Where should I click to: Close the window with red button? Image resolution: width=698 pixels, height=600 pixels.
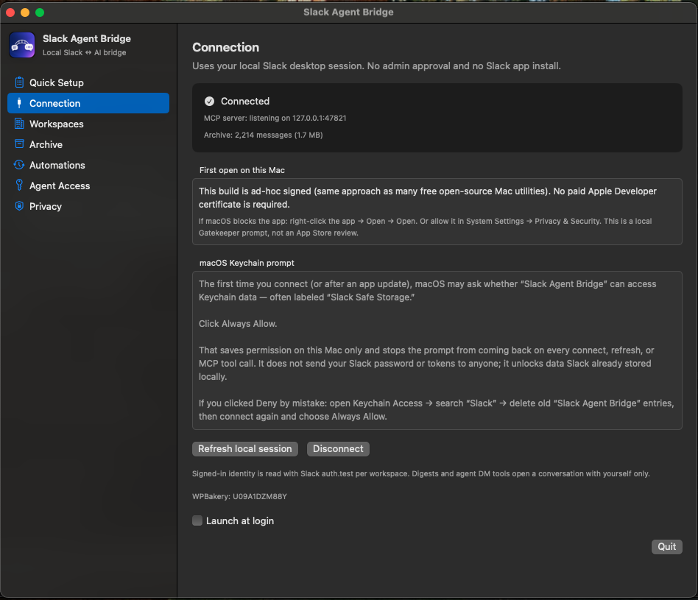coord(11,13)
